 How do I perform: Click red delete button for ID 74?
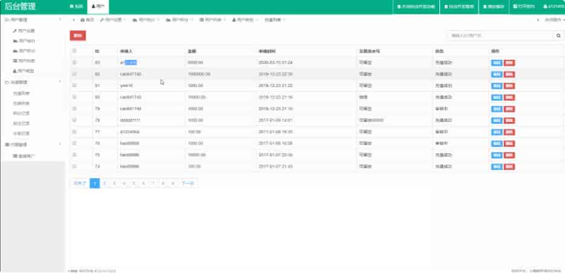tap(509, 165)
